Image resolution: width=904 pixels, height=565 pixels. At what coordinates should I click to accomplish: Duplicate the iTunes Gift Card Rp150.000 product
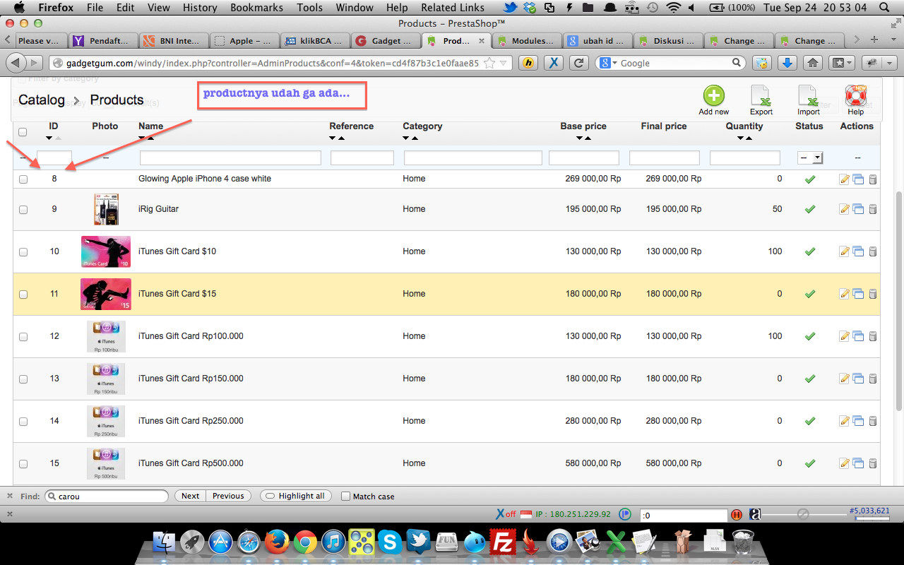pos(858,379)
